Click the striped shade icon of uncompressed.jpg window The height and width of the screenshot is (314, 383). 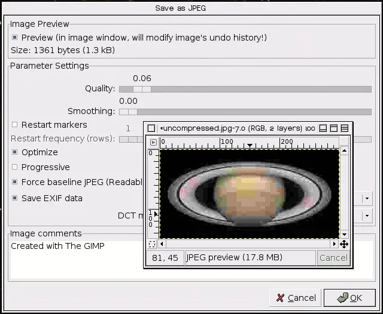(345, 128)
